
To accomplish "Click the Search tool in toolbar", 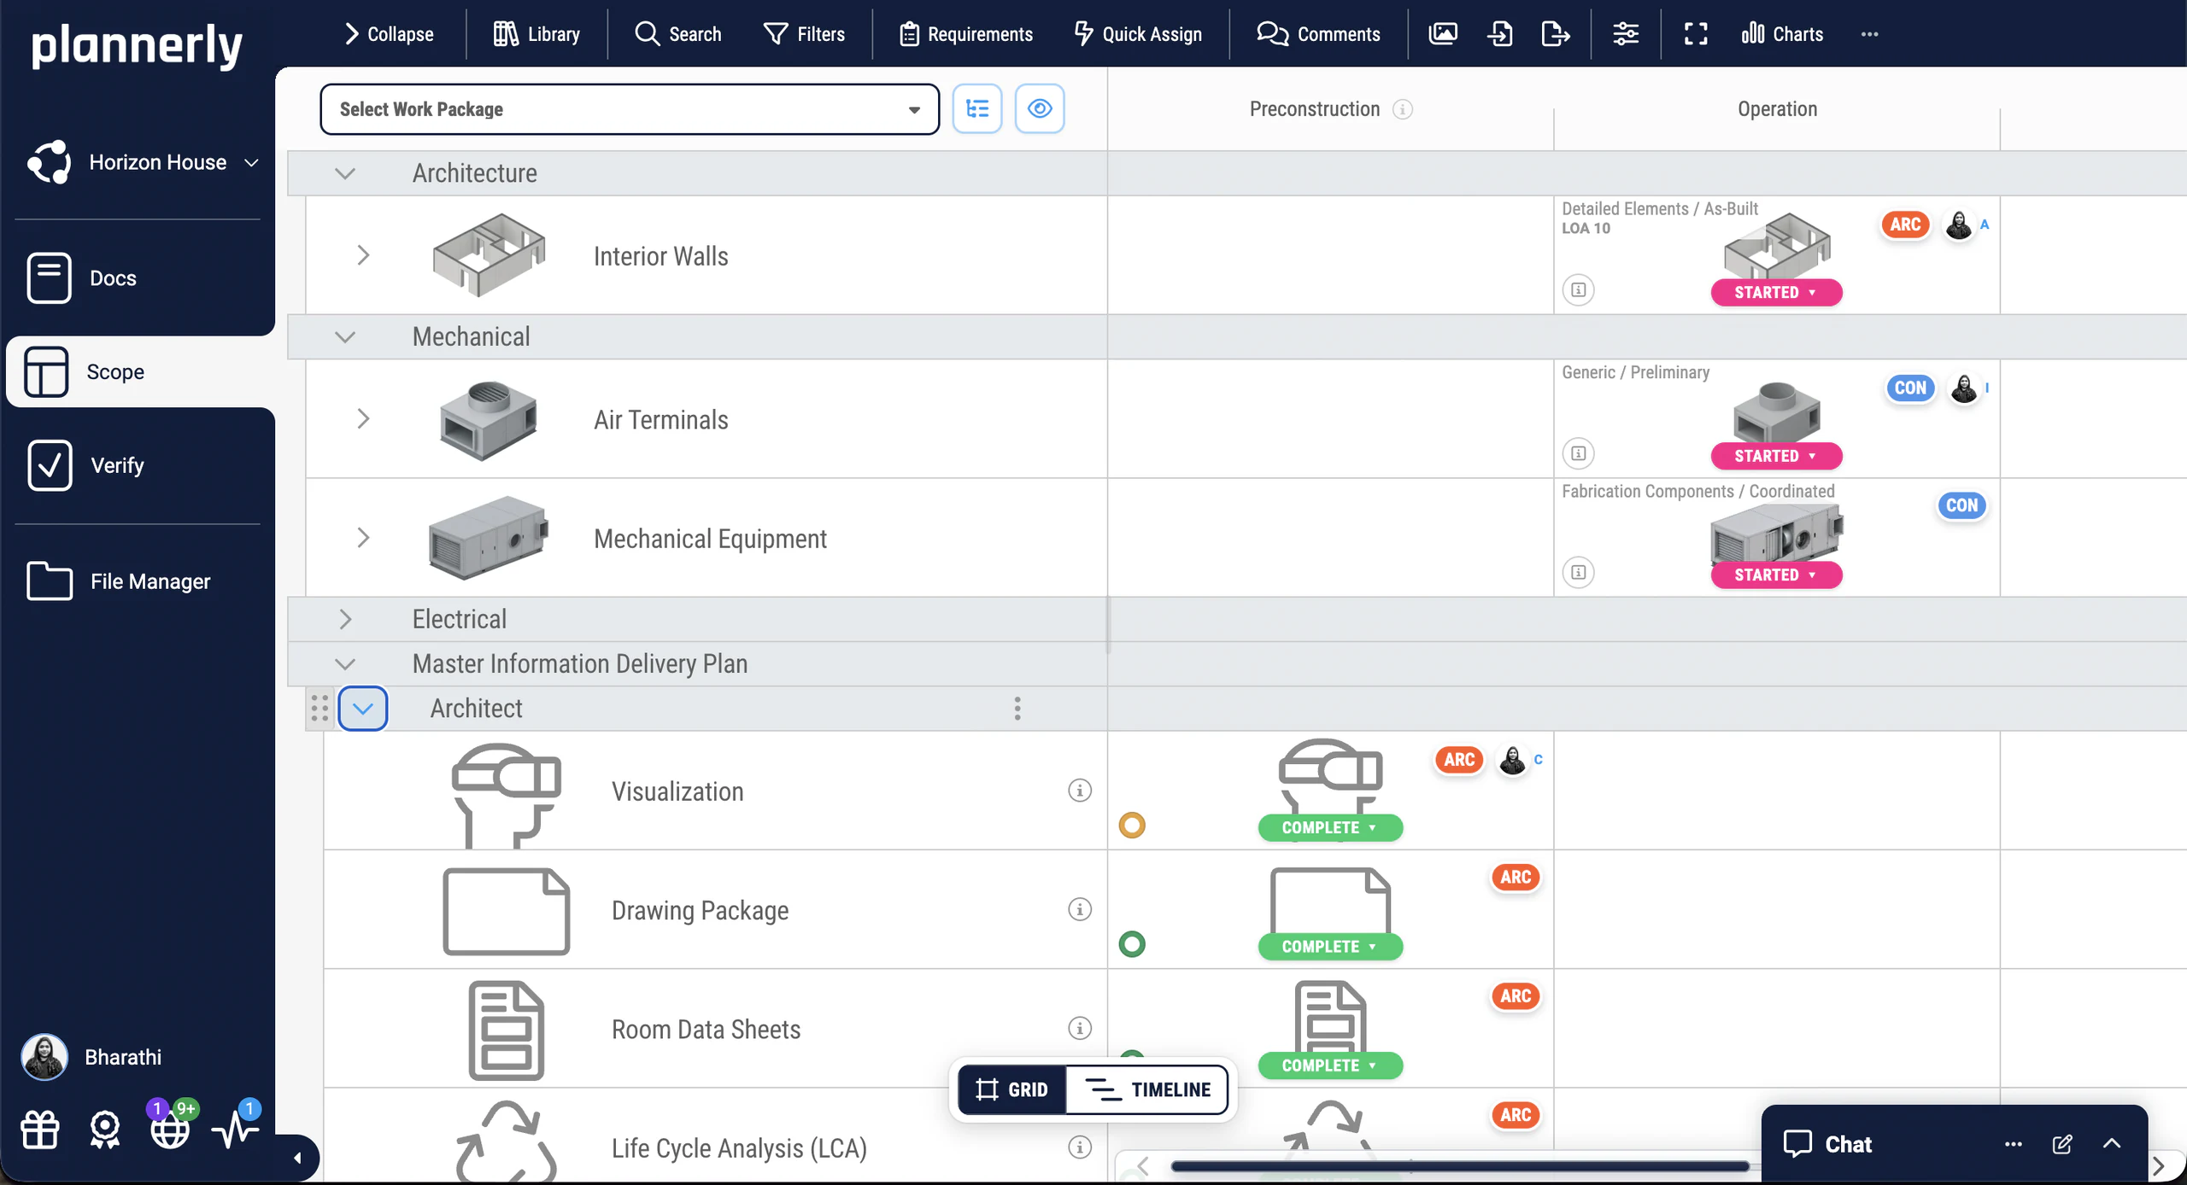I will click(678, 34).
